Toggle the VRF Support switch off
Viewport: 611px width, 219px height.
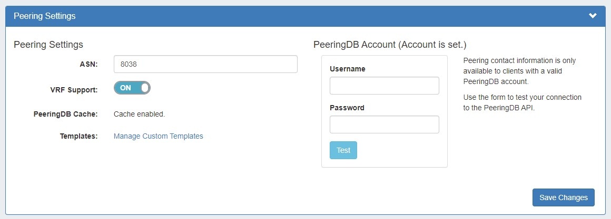click(132, 88)
